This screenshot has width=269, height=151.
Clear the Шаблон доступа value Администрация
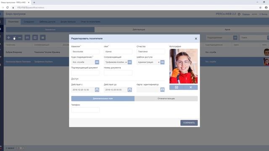[x=159, y=62]
